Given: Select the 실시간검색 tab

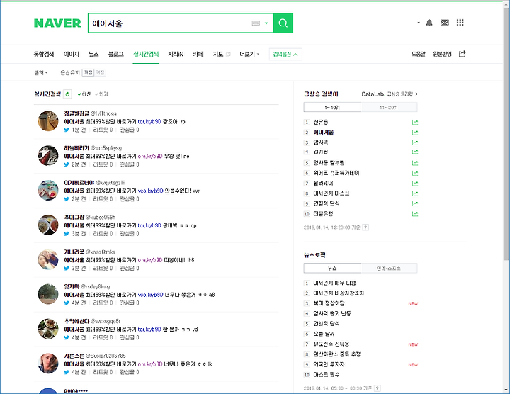Looking at the screenshot, I should coord(146,54).
